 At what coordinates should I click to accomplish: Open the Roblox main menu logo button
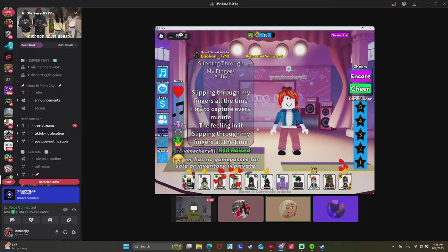(x=161, y=36)
